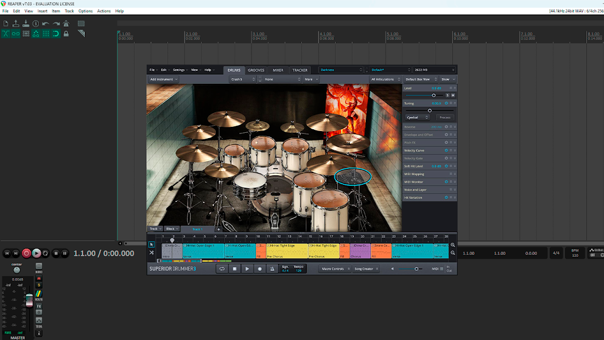Click the Process button
This screenshot has width=604, height=340.
tap(445, 117)
